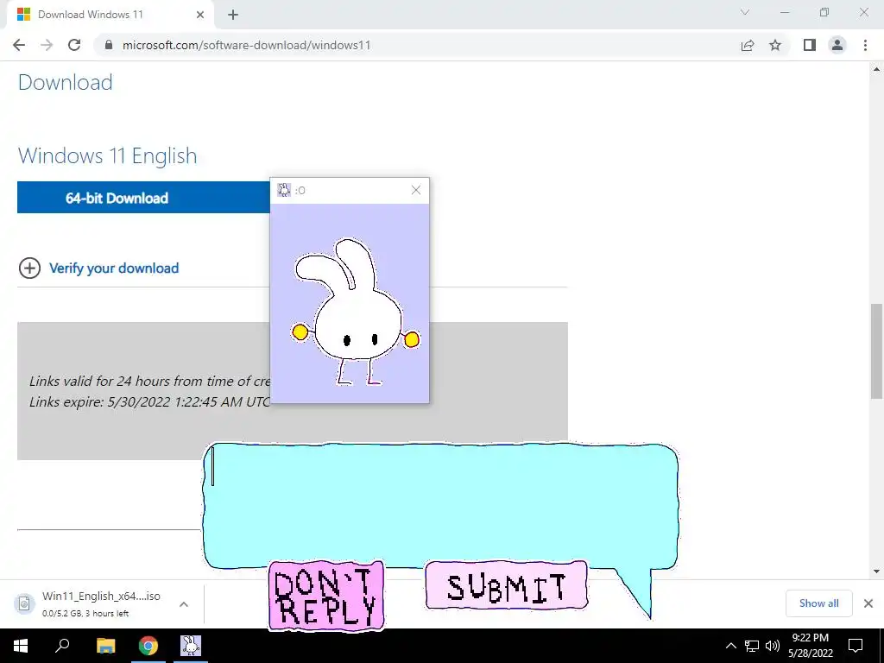Click the bunny popup title icon

(x=283, y=190)
